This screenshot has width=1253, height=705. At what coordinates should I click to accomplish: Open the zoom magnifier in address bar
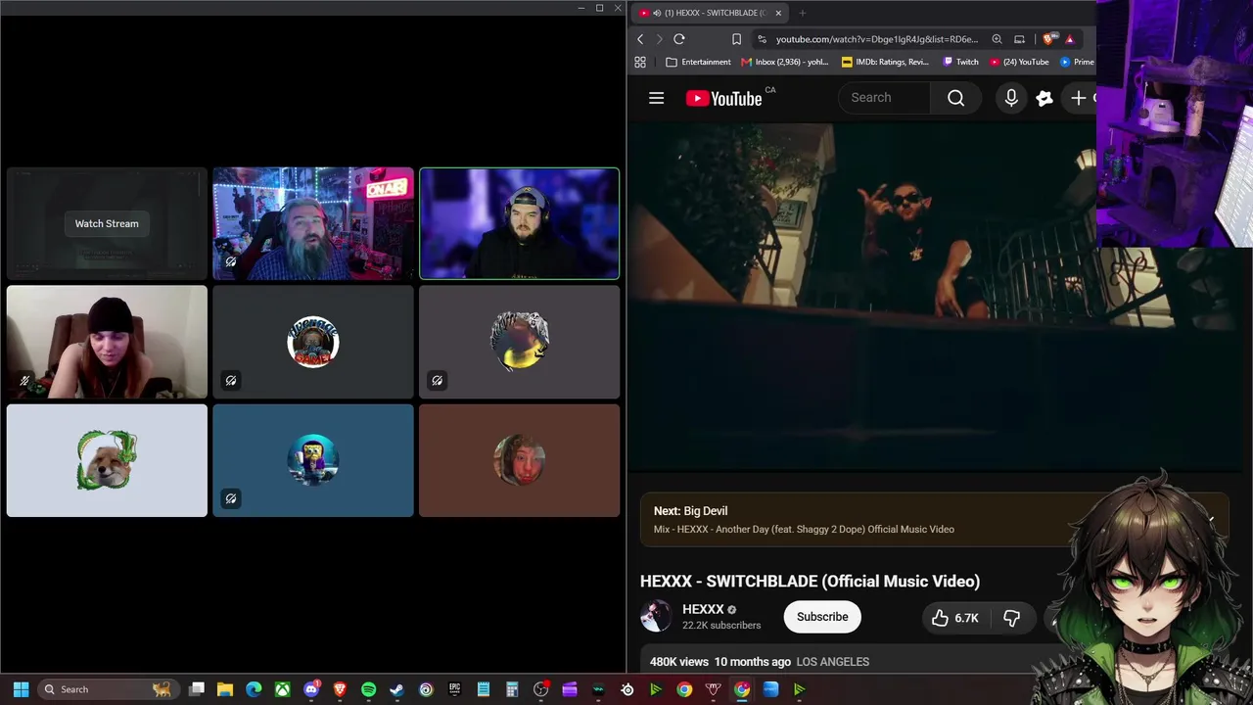pyautogui.click(x=997, y=39)
